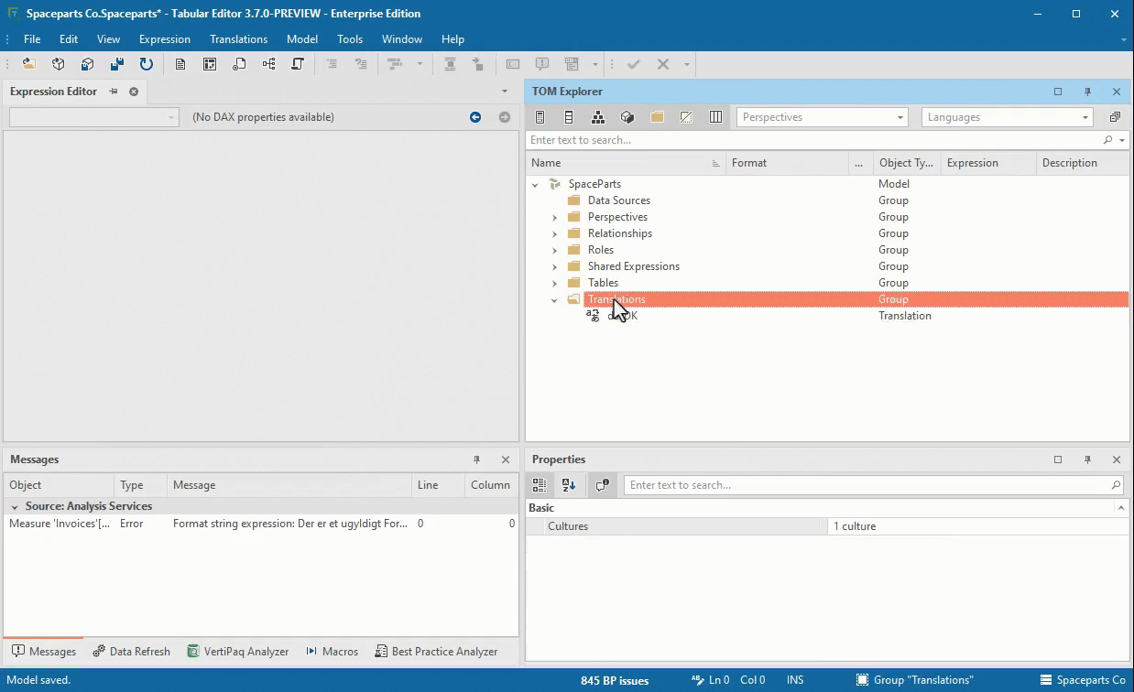1134x692 pixels.
Task: Click the Refresh model circular arrow icon
Action: point(147,64)
